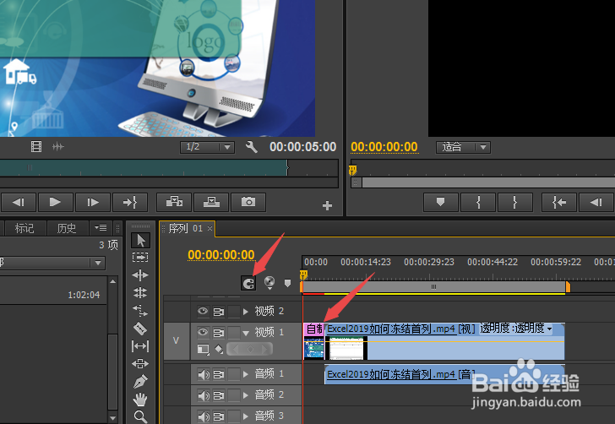
Task: Select the Ripple Edit tool
Action: pyautogui.click(x=140, y=275)
